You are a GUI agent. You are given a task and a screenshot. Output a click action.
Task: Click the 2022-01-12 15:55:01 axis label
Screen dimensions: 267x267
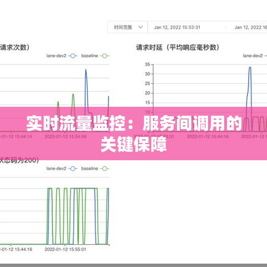point(66,249)
